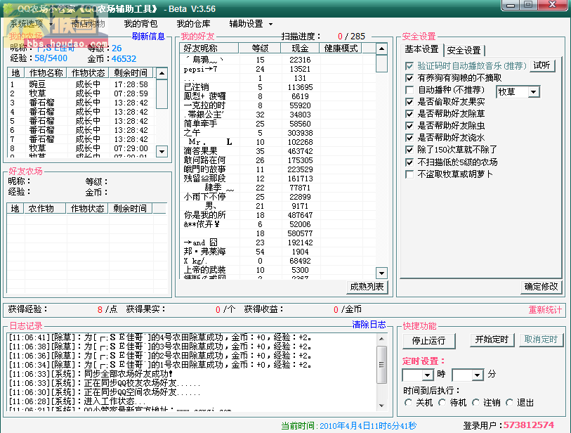The height and width of the screenshot is (433, 571).
Task: Click the login user number 573812574
Action: [x=529, y=425]
